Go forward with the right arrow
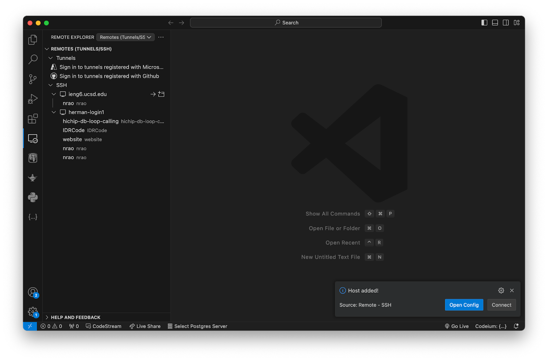The image size is (548, 361). pyautogui.click(x=182, y=23)
